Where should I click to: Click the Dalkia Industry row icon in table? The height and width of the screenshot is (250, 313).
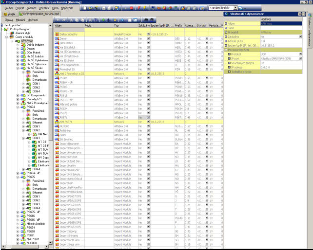click(x=57, y=34)
